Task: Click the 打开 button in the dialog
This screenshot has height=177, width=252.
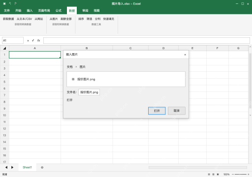Action: pyautogui.click(x=157, y=111)
